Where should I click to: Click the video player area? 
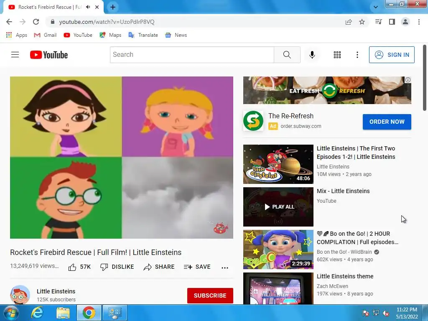(122, 158)
